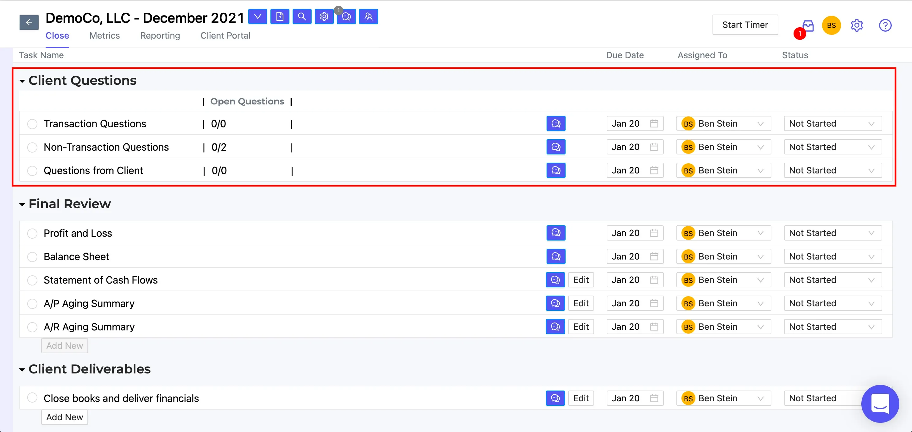Open comments for Transaction Questions

556,123
